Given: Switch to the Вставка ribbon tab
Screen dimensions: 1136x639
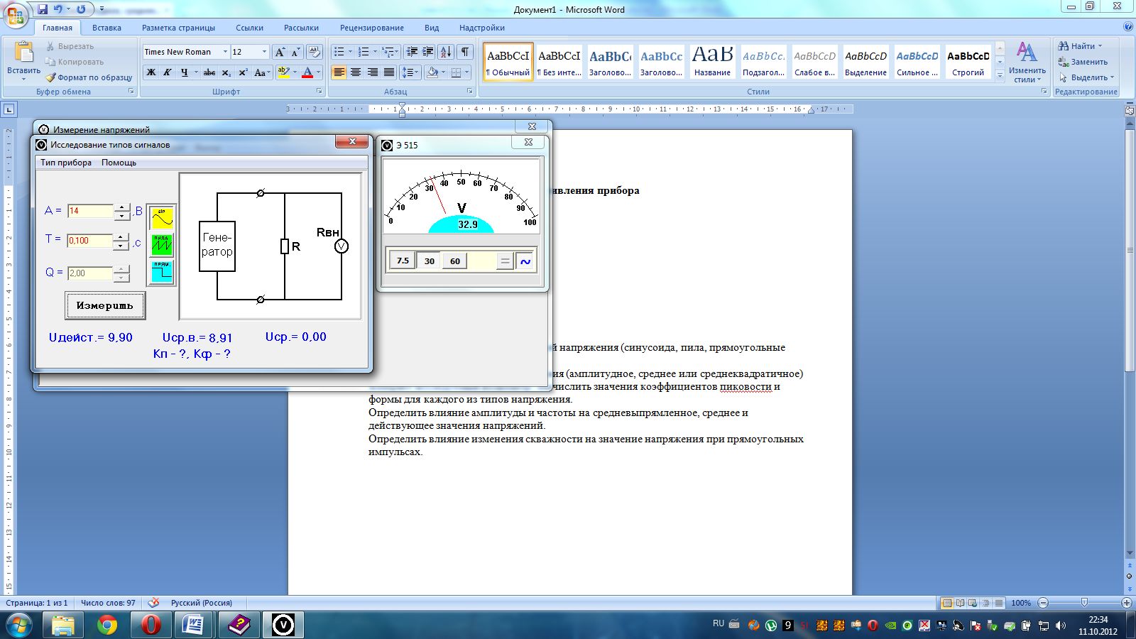Looking at the screenshot, I should pyautogui.click(x=106, y=28).
